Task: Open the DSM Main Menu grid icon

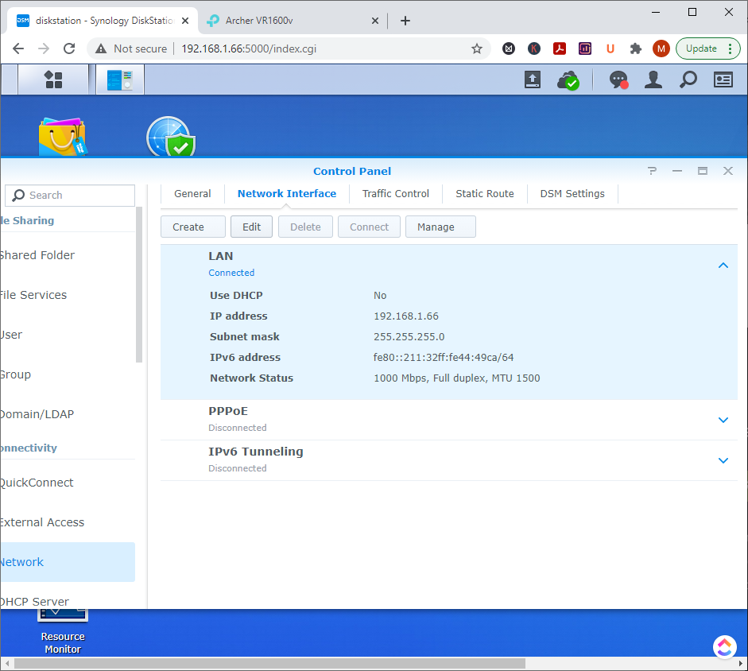Action: click(x=53, y=80)
